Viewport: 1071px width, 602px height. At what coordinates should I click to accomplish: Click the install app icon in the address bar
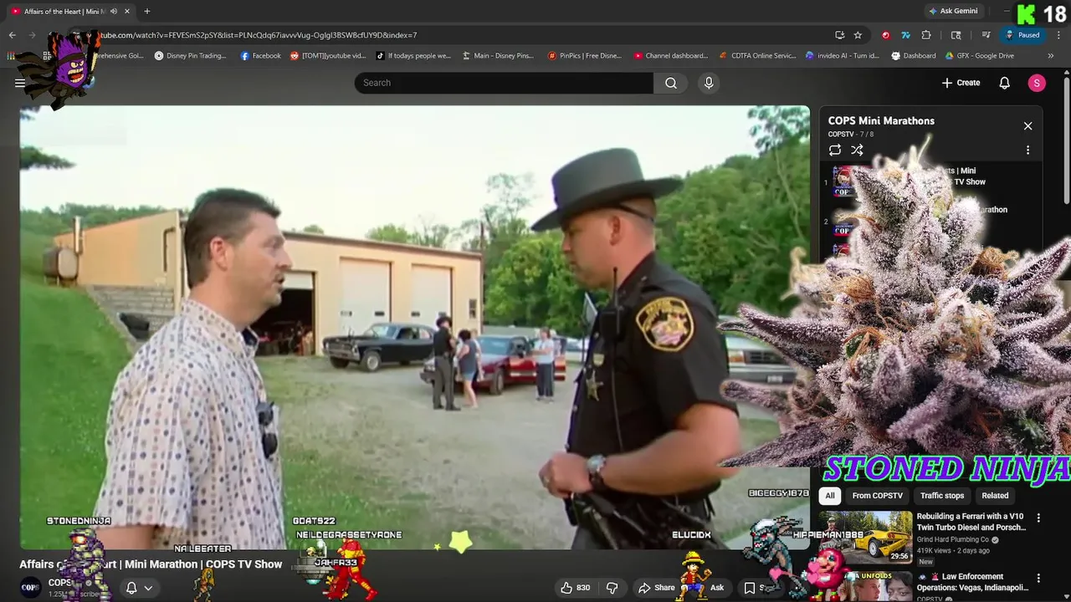pyautogui.click(x=840, y=35)
